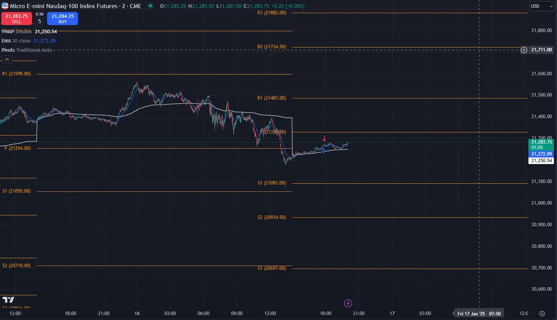Click the red down arrow marker on chart

coord(324,138)
